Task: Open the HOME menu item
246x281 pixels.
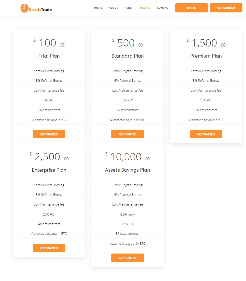Action: pyautogui.click(x=98, y=8)
